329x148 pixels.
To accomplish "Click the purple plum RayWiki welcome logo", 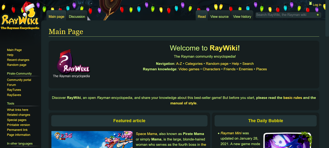I will click(71, 64).
